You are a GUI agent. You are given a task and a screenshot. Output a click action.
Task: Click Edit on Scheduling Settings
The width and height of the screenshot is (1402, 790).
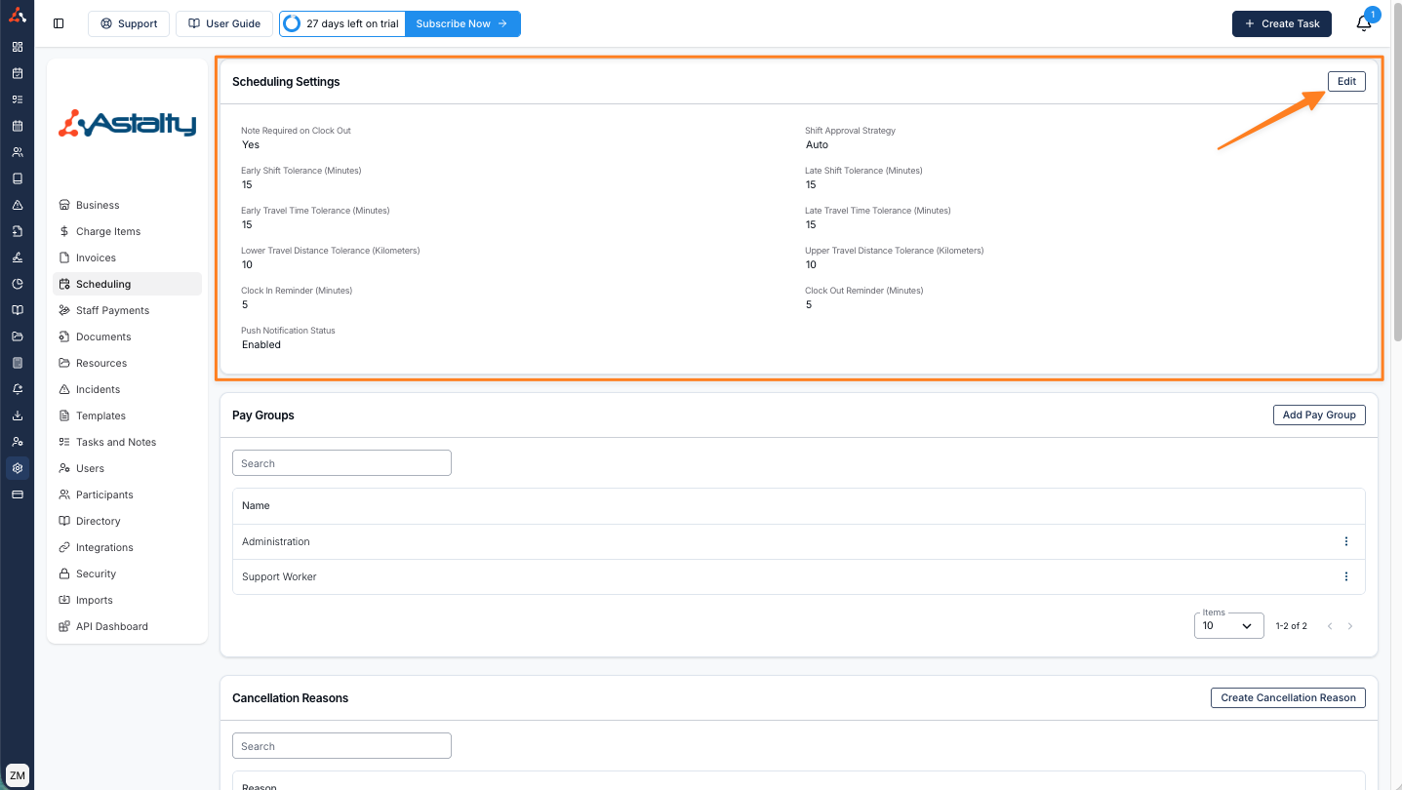[1346, 82]
